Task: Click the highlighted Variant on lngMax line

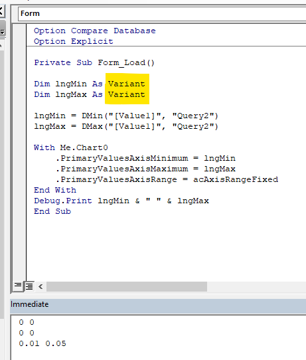Action: pyautogui.click(x=127, y=94)
